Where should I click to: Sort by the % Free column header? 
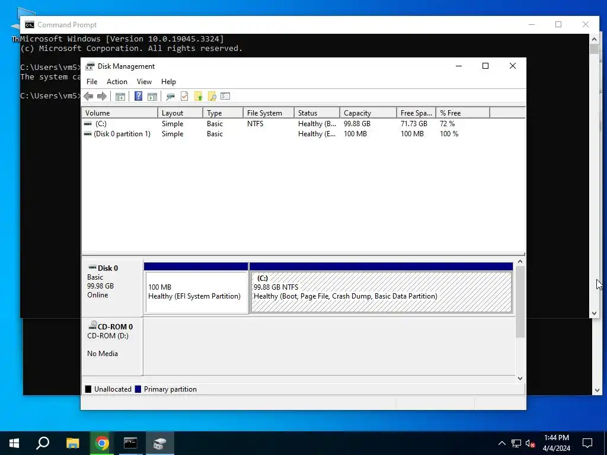click(x=463, y=113)
